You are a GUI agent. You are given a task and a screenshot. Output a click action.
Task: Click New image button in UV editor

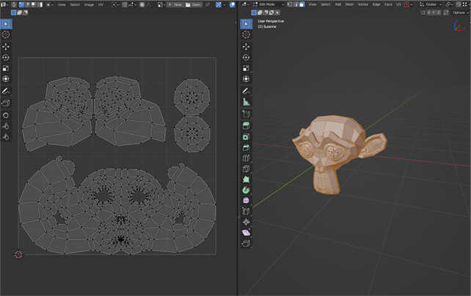pos(175,5)
